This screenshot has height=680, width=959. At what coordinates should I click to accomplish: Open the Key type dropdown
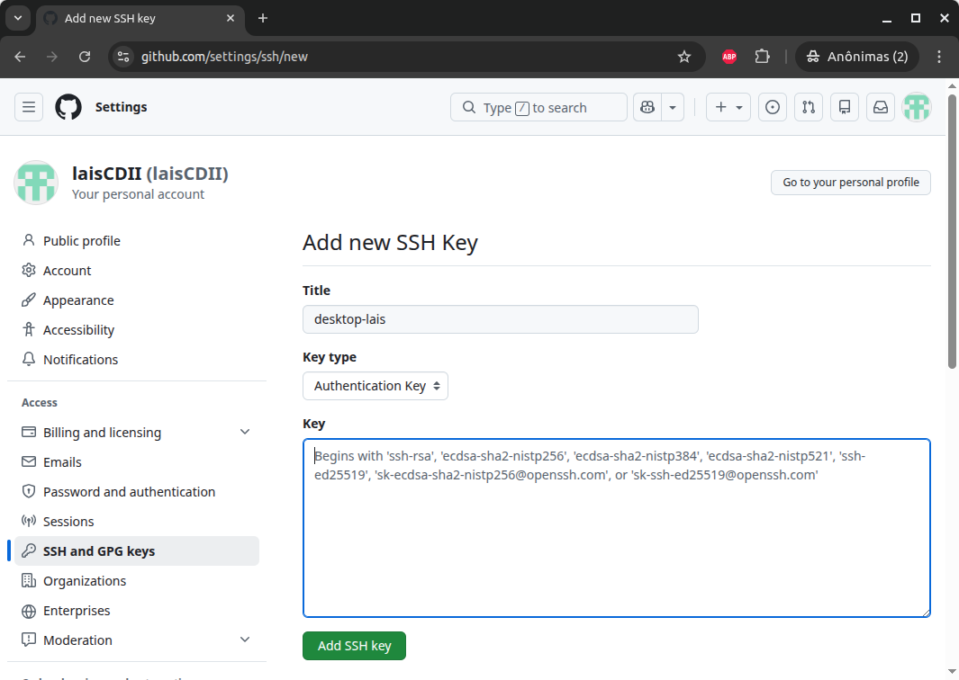click(x=375, y=386)
